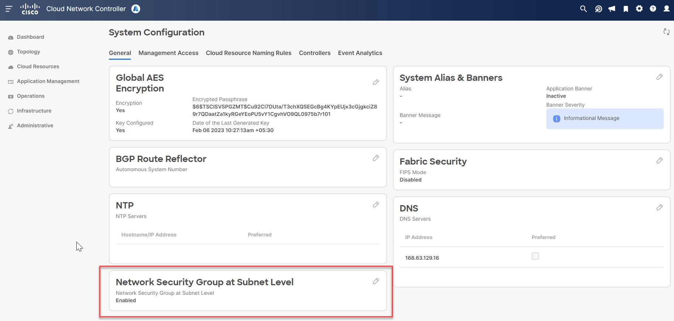Open the help question mark icon
The height and width of the screenshot is (321, 674).
(653, 9)
